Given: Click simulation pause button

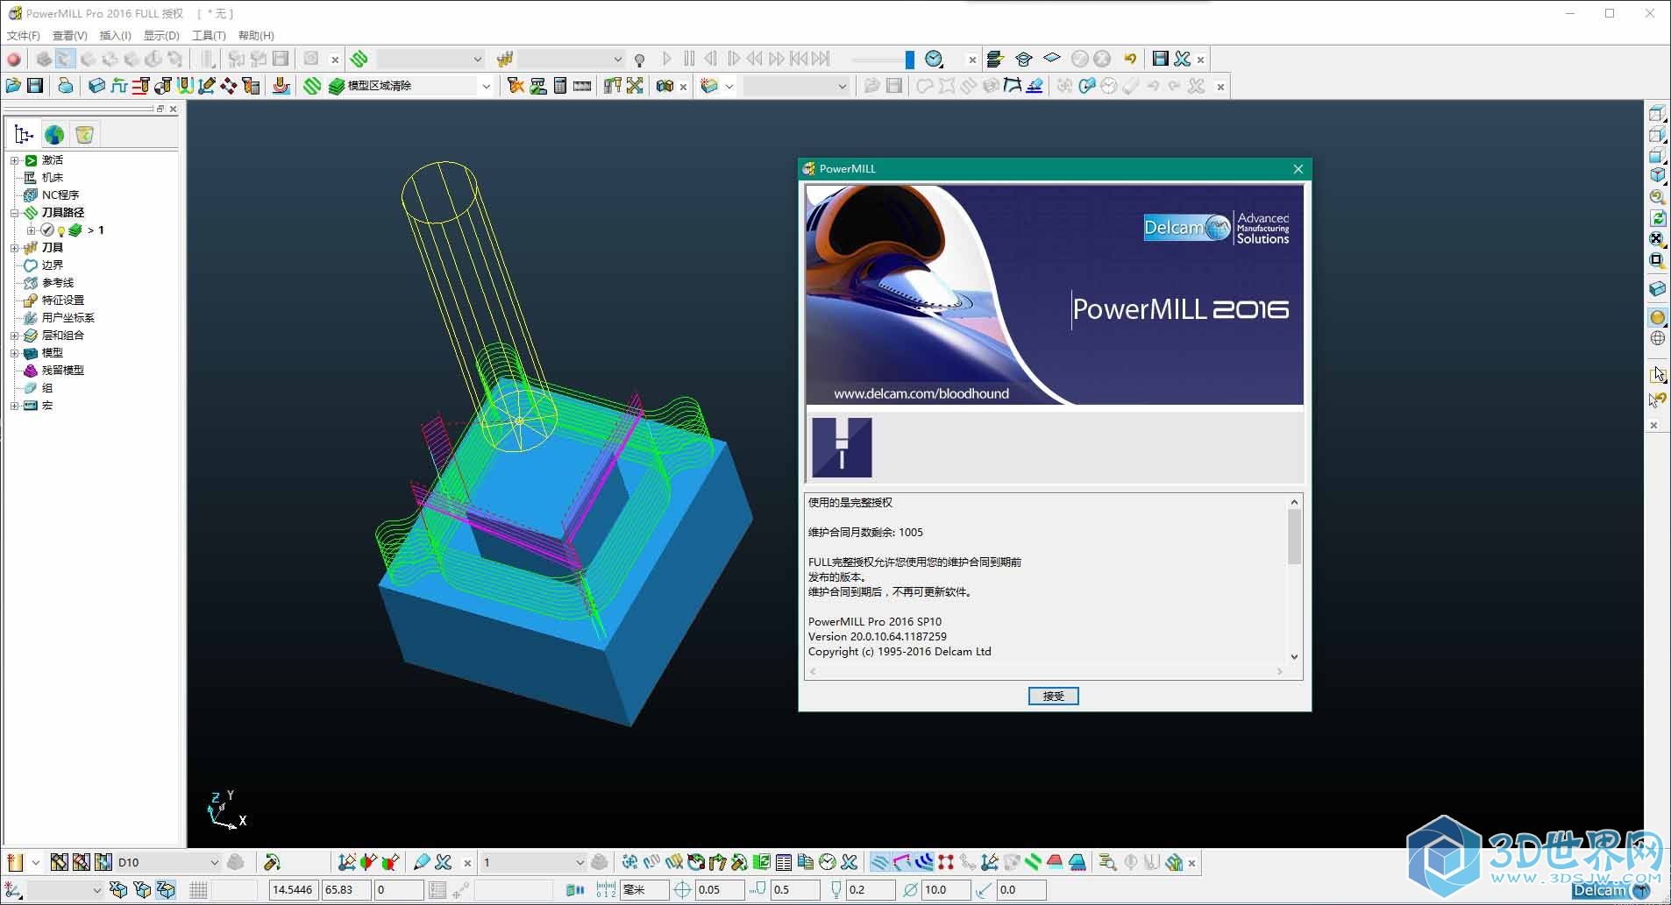Looking at the screenshot, I should (689, 60).
